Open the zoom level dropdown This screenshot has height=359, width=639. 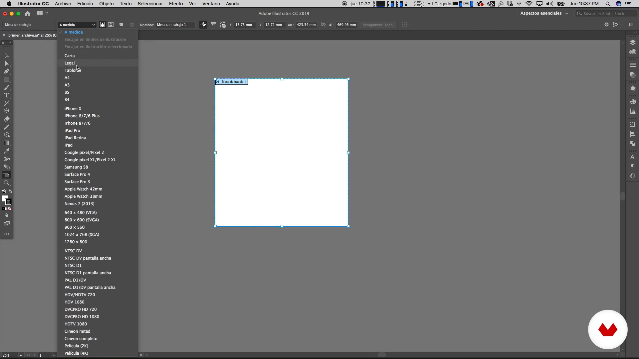[21, 355]
